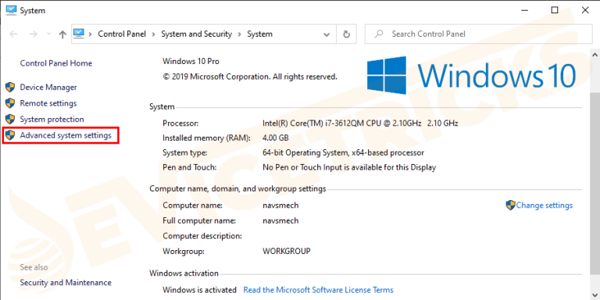
Task: Click the Change settings link
Action: coord(544,205)
